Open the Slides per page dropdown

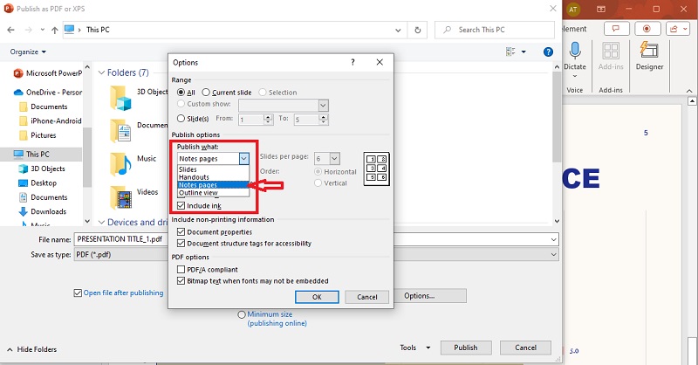[x=335, y=158]
